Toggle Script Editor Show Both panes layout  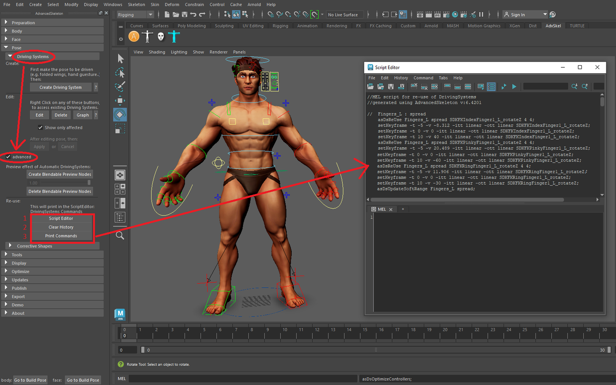pos(468,87)
